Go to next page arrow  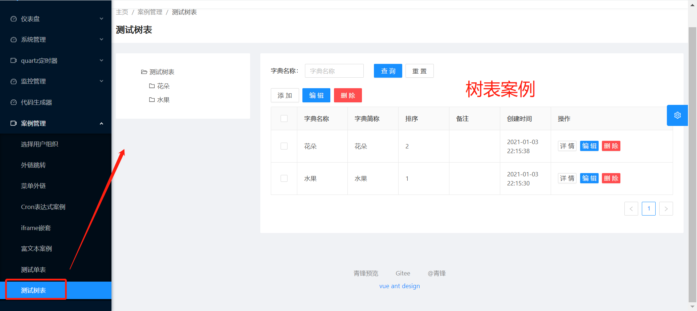666,209
